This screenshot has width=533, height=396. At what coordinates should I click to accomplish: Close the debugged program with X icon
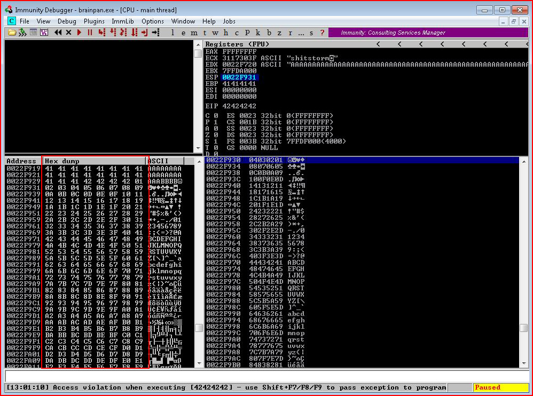point(69,33)
